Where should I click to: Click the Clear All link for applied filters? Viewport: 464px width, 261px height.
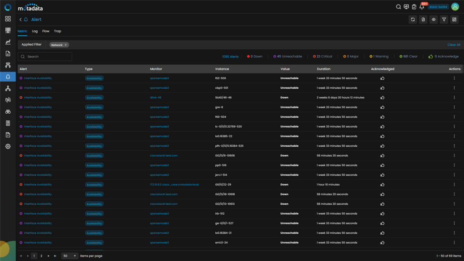pos(455,44)
